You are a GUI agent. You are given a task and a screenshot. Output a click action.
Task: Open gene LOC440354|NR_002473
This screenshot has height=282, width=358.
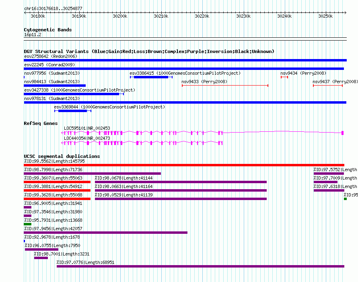click(x=87, y=138)
